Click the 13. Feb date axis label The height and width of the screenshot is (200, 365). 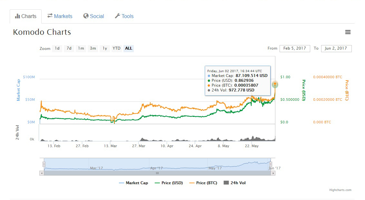click(54, 146)
